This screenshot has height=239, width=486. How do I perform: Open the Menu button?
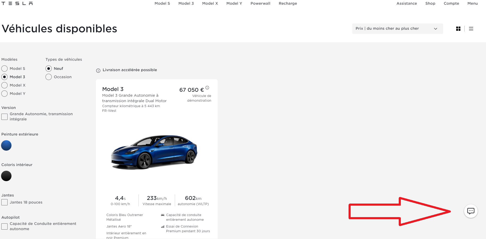tap(472, 3)
